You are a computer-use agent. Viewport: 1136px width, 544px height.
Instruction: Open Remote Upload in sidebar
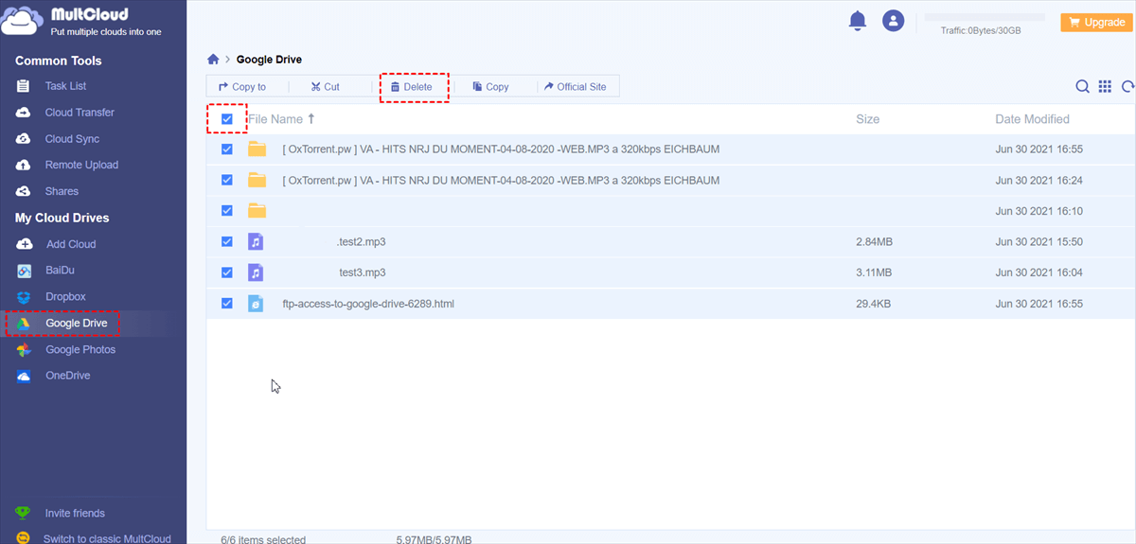(x=81, y=165)
